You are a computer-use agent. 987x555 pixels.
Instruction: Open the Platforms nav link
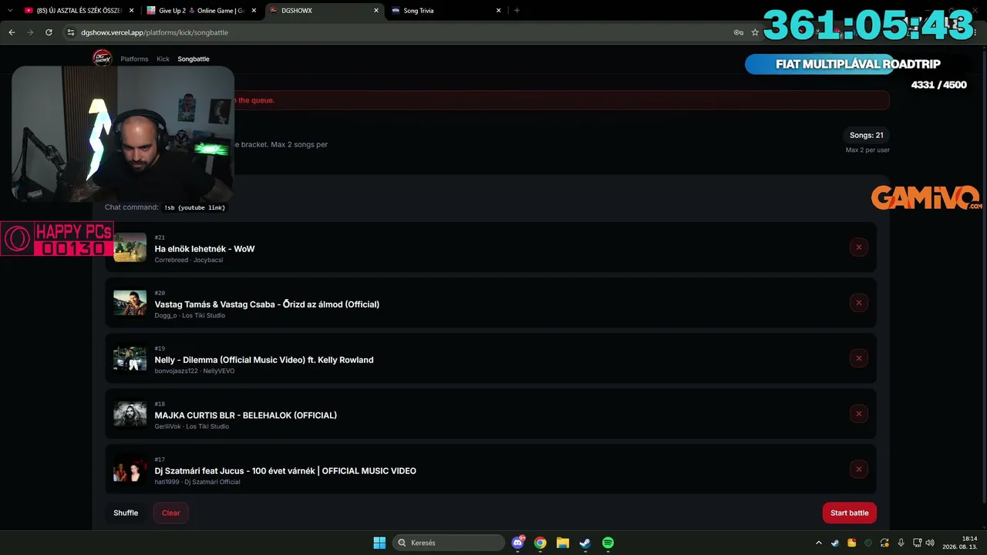coord(134,59)
